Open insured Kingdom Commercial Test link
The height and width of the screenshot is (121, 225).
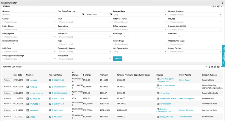point(164,110)
